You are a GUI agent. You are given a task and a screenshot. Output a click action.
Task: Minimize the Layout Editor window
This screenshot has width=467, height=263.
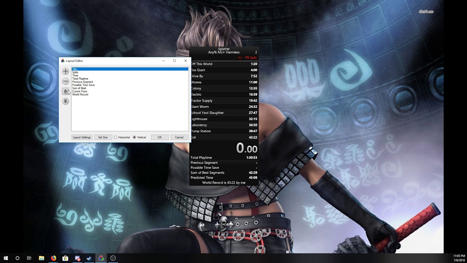point(163,61)
